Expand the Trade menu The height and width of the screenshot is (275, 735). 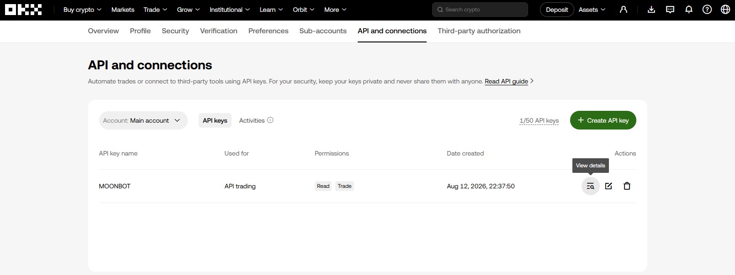[155, 10]
